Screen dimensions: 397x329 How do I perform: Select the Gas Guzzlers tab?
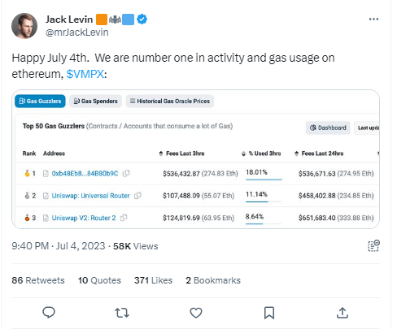pyautogui.click(x=40, y=101)
